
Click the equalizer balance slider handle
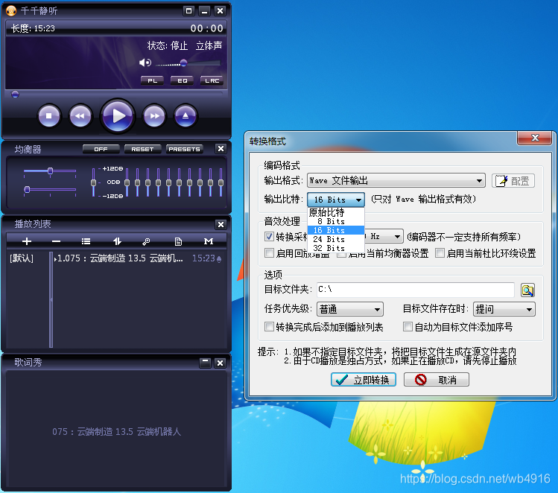click(50, 171)
